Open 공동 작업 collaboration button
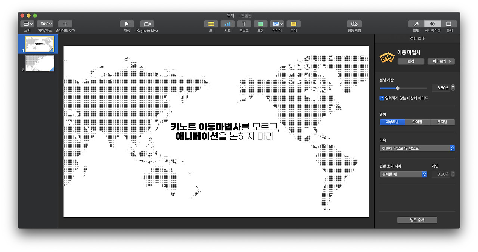The image size is (478, 252). tap(354, 24)
